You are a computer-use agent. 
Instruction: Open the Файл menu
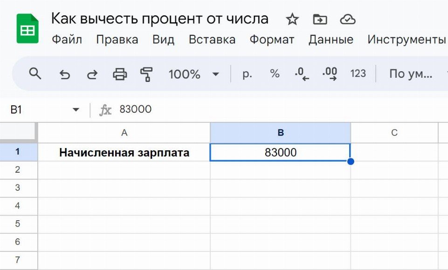(x=67, y=40)
